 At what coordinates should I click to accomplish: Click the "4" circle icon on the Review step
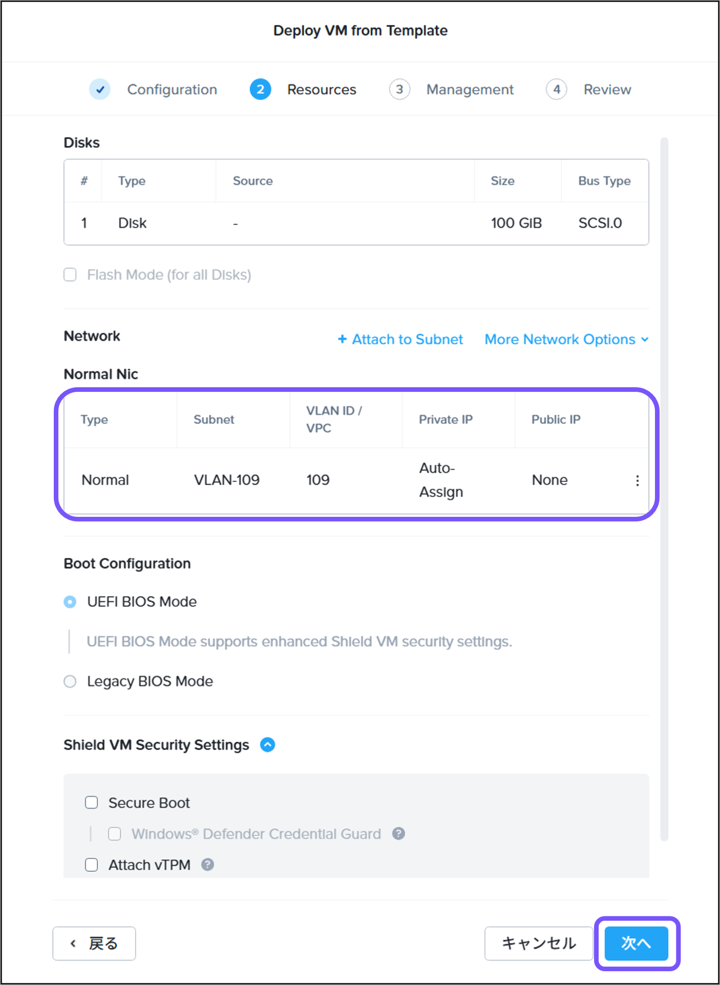557,89
